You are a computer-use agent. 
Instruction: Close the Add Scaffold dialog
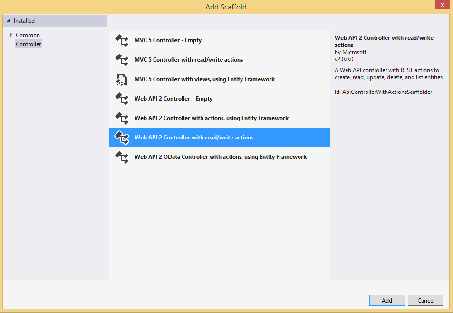(443, 5)
